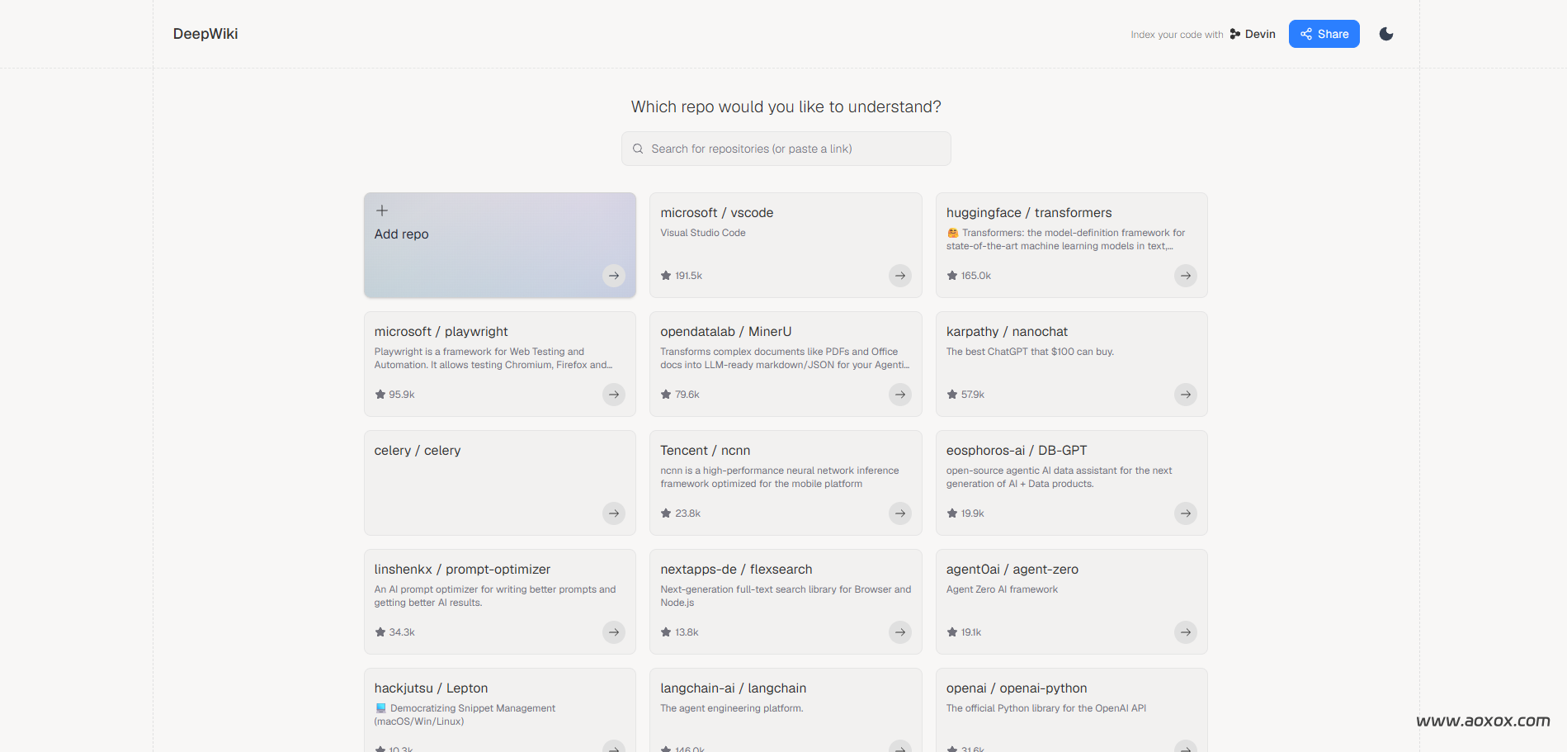This screenshot has width=1567, height=752.
Task: Go to DeepWiki home logo
Action: pyautogui.click(x=205, y=34)
